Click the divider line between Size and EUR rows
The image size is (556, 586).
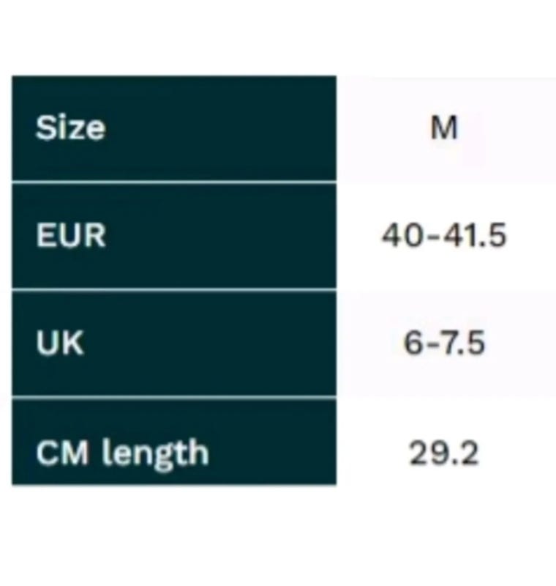pyautogui.click(x=174, y=182)
